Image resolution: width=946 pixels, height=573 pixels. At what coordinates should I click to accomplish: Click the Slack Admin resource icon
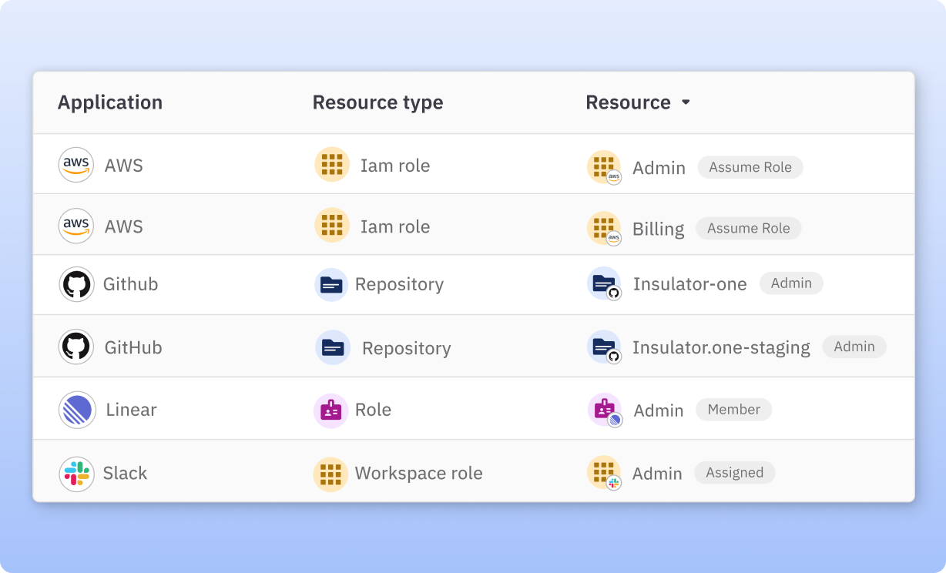[x=604, y=474]
